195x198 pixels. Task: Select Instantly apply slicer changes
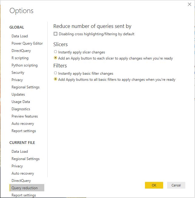tap(55, 52)
